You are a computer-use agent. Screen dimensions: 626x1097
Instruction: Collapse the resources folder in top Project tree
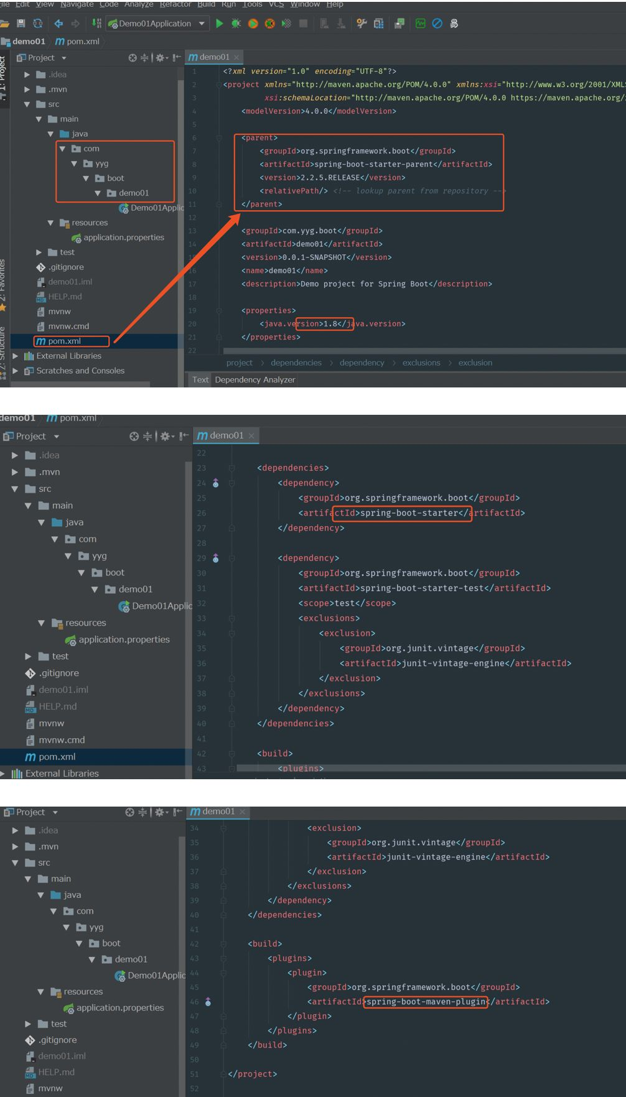[50, 223]
